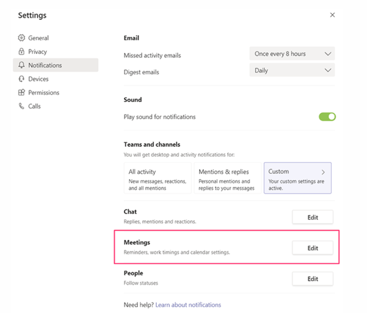Open the Digest emails dropdown
The image size is (367, 313).
(292, 71)
